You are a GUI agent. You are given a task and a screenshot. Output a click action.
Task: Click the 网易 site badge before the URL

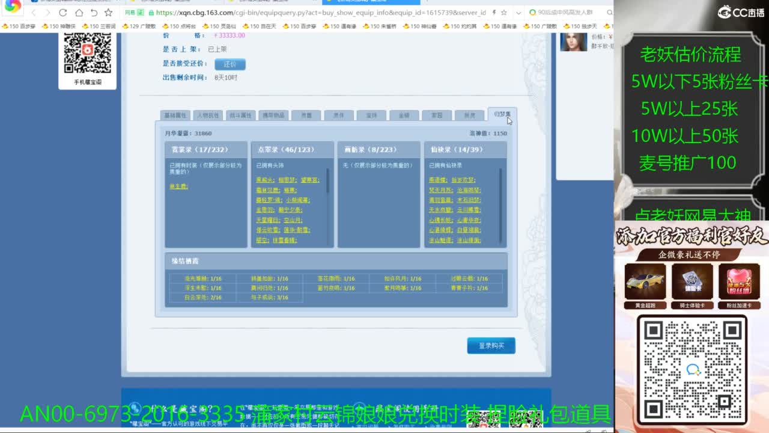coord(135,13)
